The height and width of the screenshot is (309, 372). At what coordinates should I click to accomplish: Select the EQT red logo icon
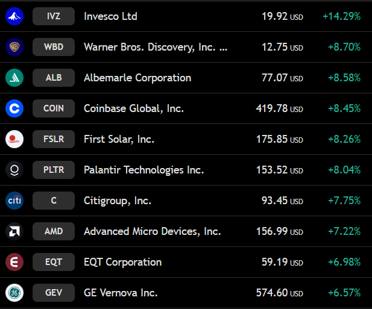14,262
